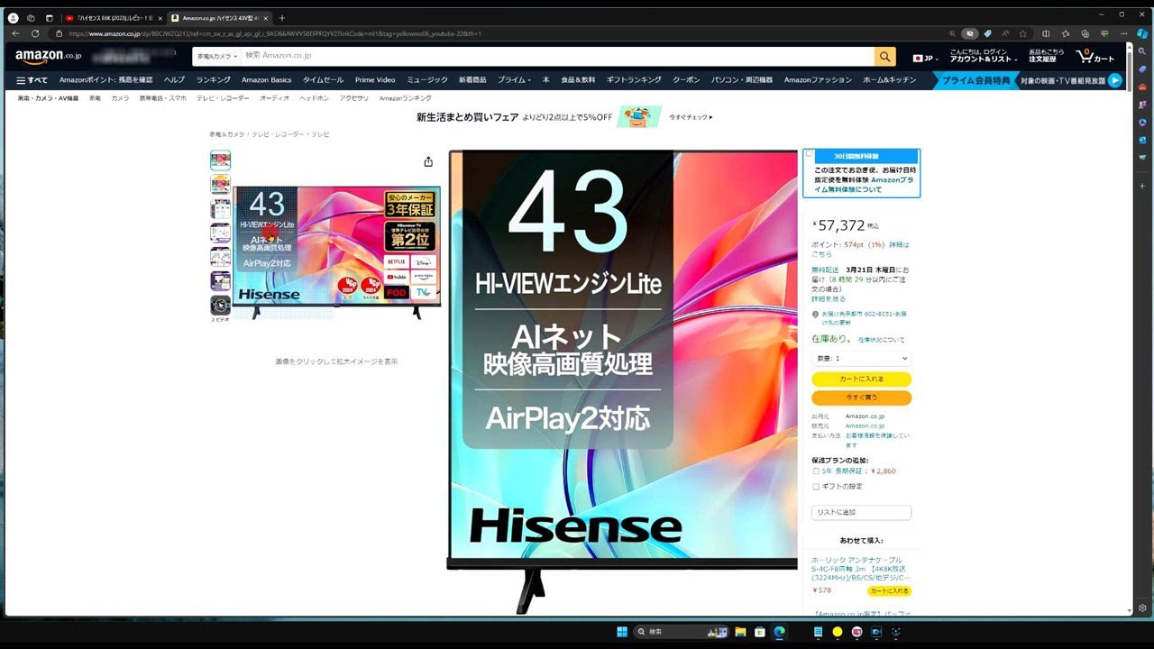Select the first product thumbnail
Image resolution: width=1154 pixels, height=649 pixels.
(220, 160)
